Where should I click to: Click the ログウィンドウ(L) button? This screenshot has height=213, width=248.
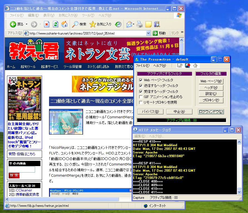211,112
